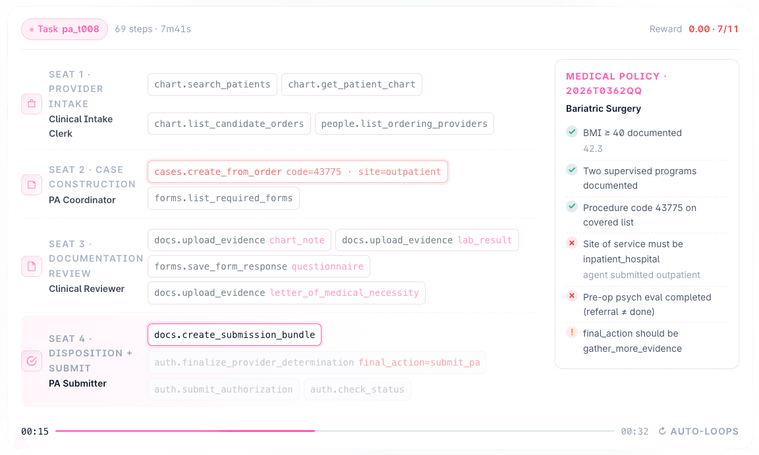Click the 00:15 current time label
This screenshot has width=759, height=455.
[35, 431]
